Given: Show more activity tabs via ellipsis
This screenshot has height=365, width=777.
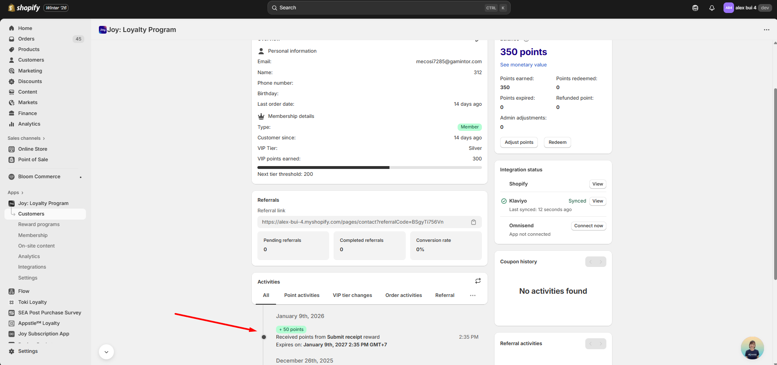Looking at the screenshot, I should coord(472,295).
